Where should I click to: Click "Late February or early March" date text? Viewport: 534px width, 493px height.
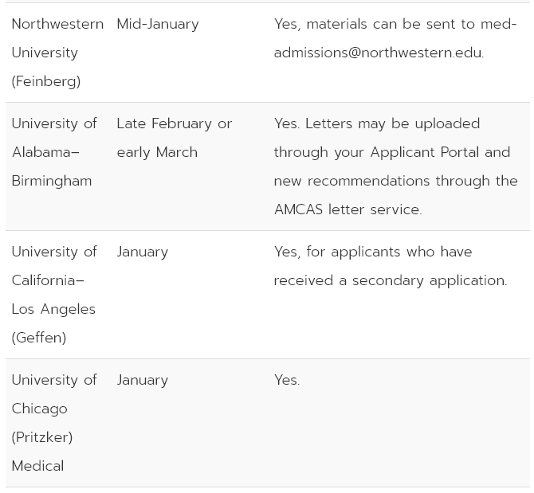174,138
